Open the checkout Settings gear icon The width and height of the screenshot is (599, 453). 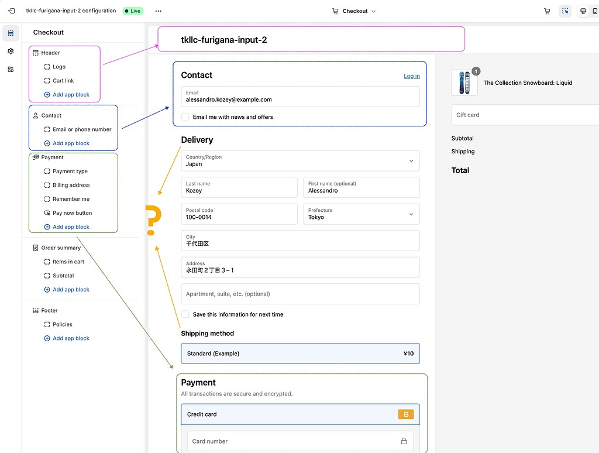pyautogui.click(x=11, y=51)
